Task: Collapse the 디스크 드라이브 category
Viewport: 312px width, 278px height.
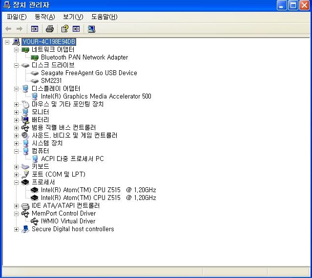Action: click(16, 65)
